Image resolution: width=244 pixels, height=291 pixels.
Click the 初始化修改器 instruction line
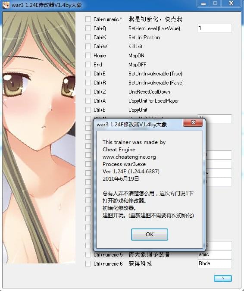tap(120, 208)
